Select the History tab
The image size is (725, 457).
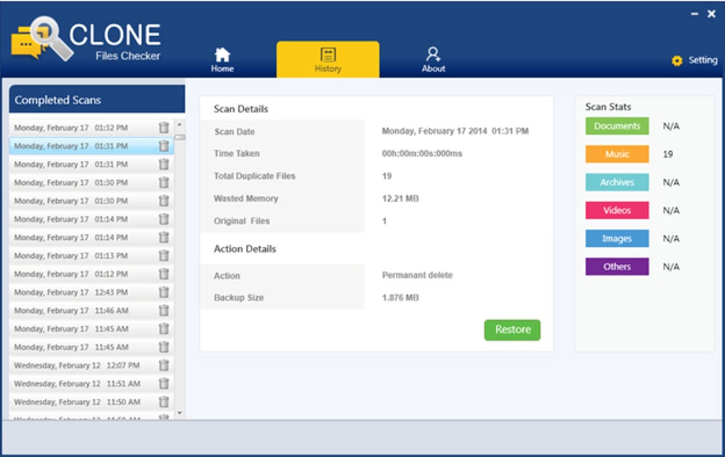click(x=328, y=60)
